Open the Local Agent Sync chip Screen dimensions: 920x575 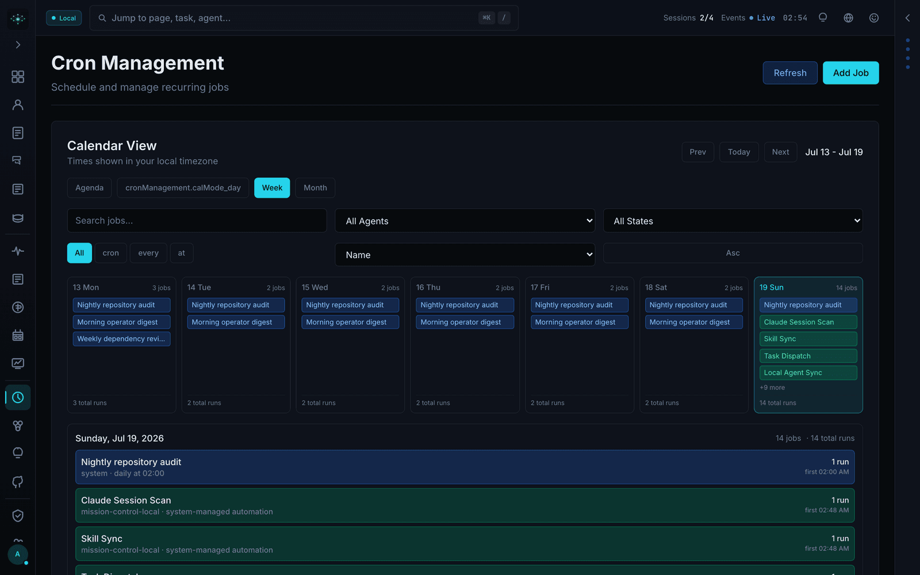pos(808,373)
